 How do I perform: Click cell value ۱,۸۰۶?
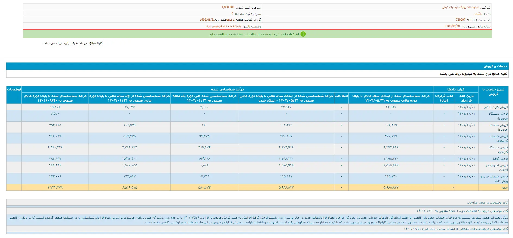(204, 165)
